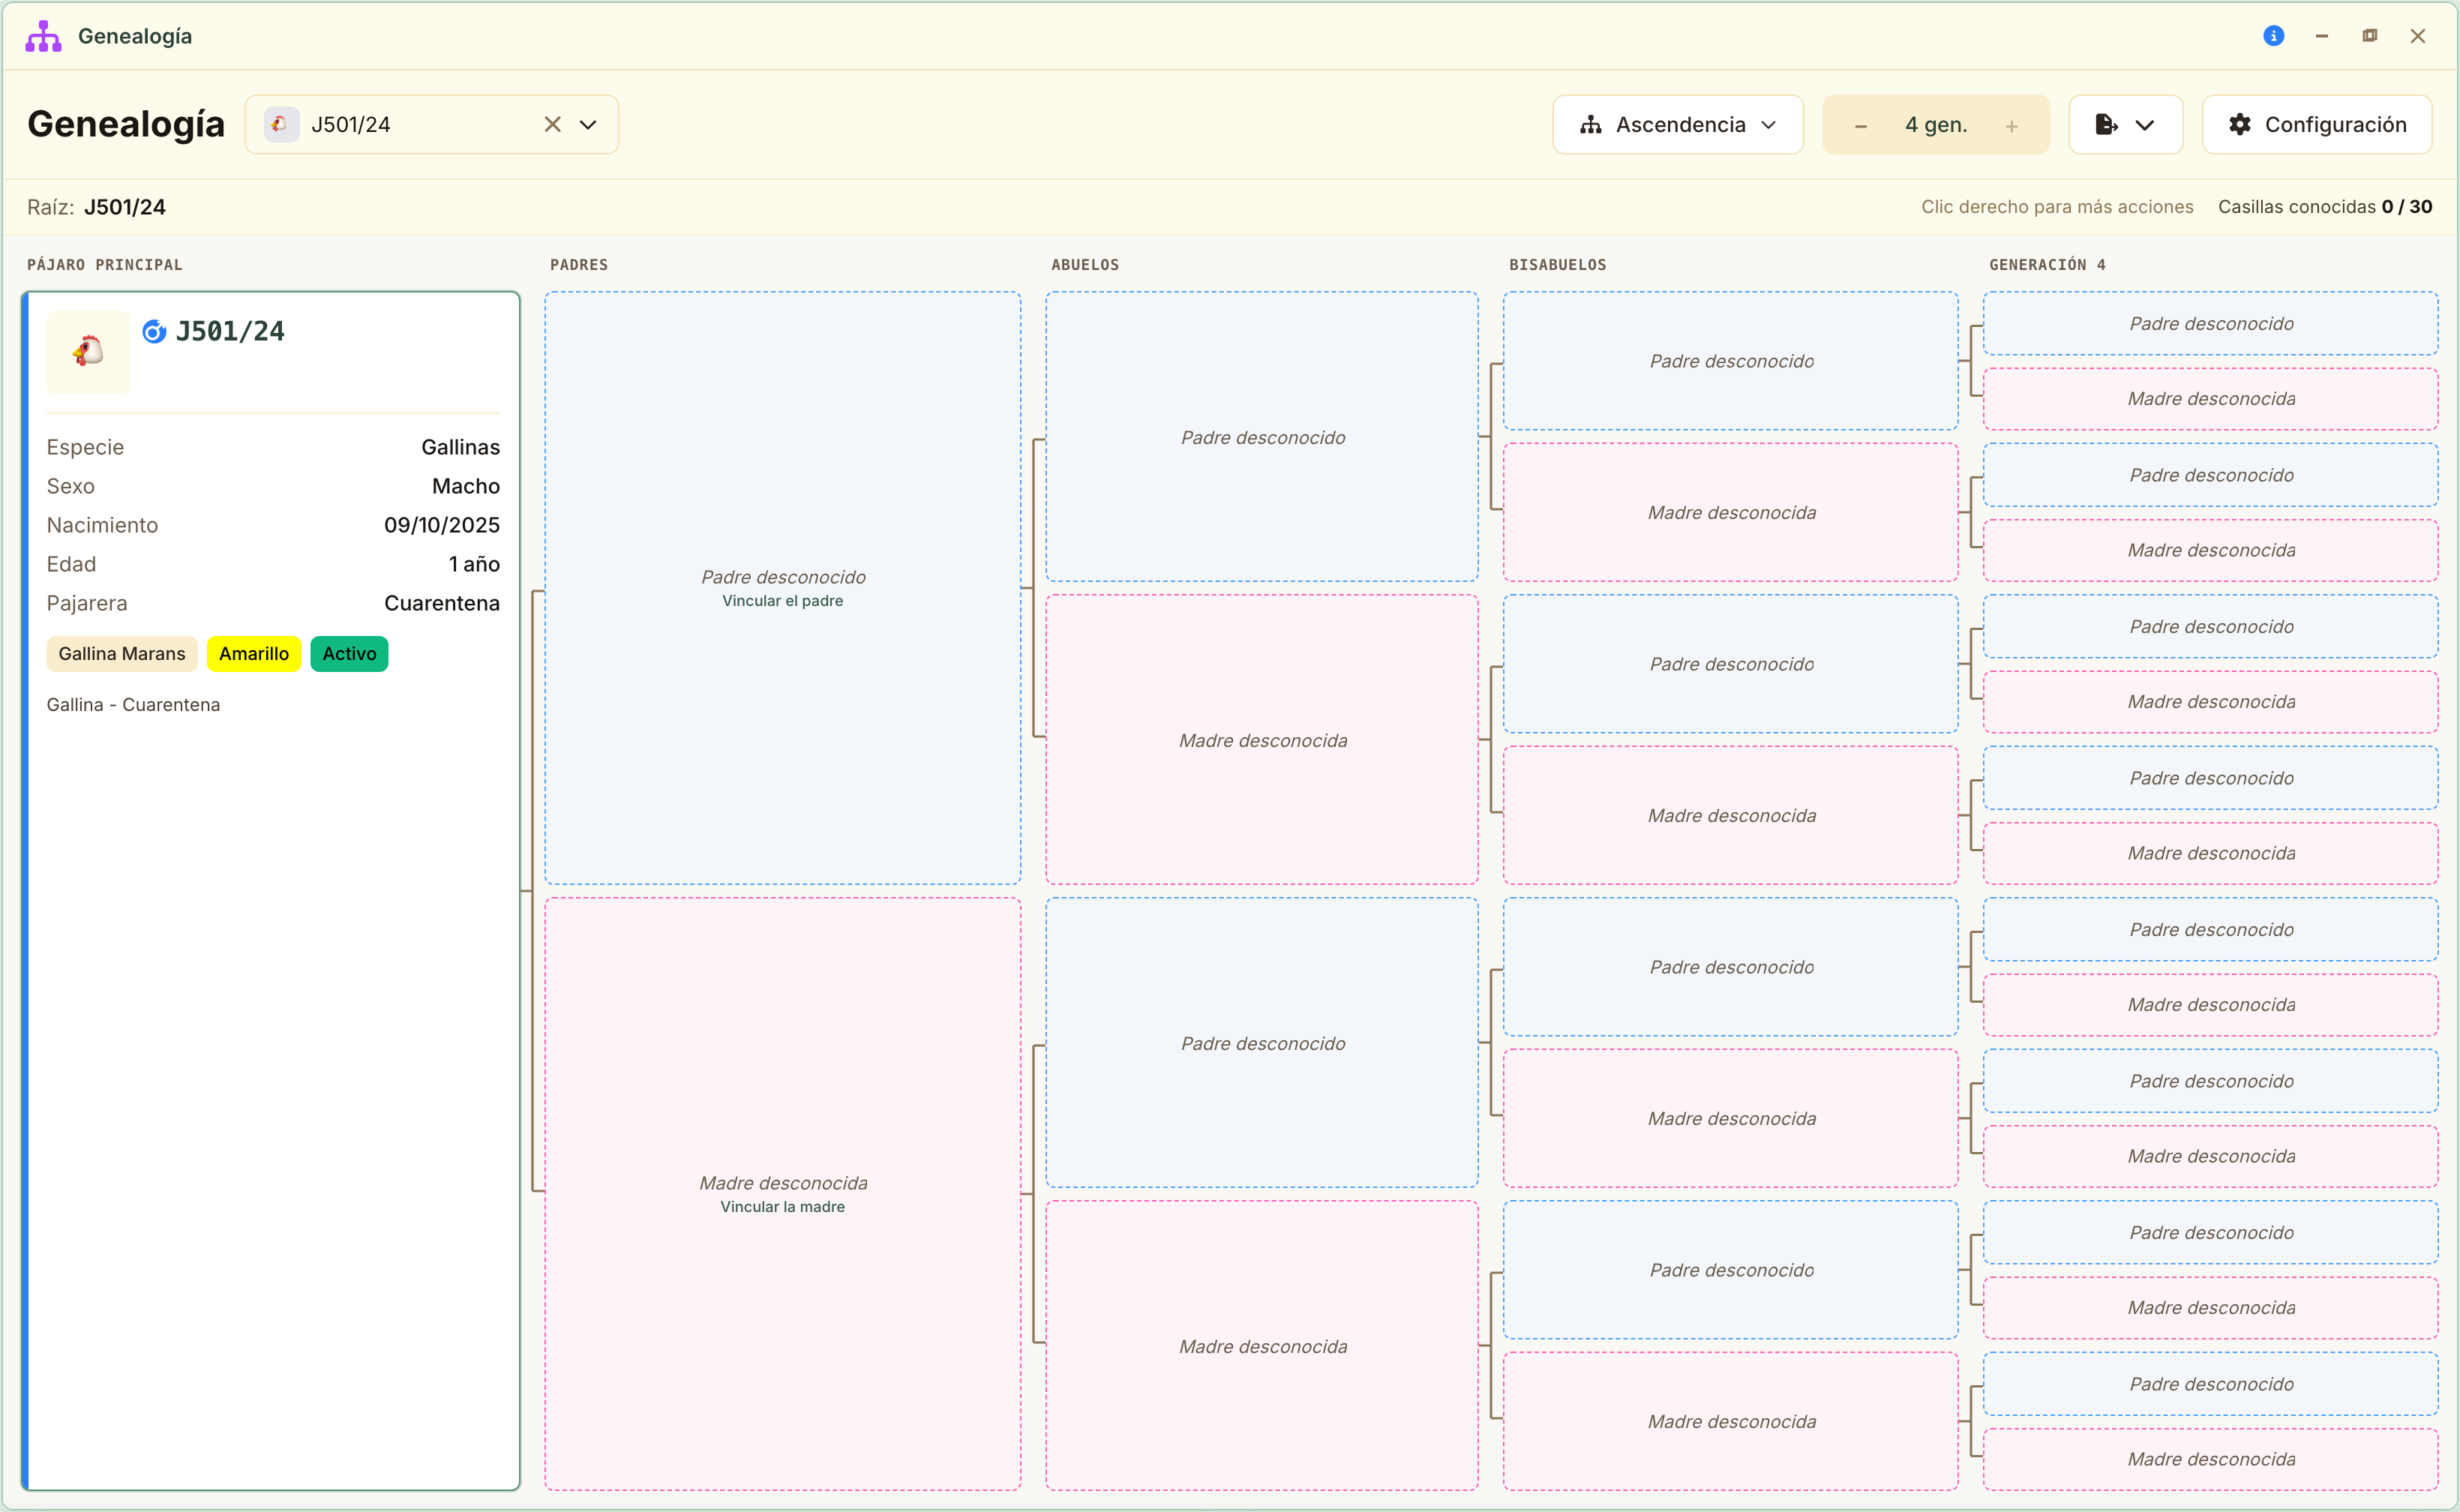Screen dimensions: 2460x1512
Task: Click the PADRES column header
Action: pos(579,265)
